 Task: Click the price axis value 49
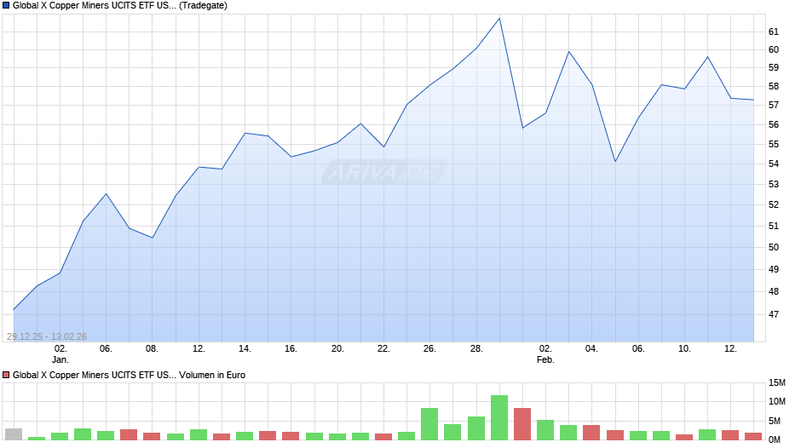tap(774, 269)
